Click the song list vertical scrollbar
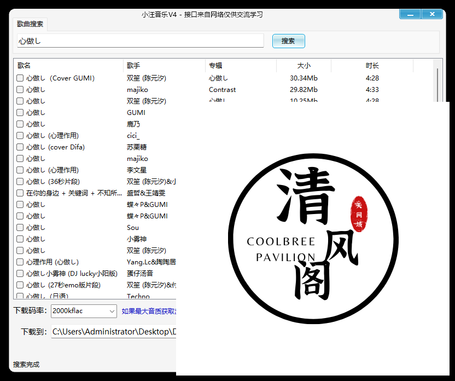The image size is (455, 381). click(x=437, y=84)
